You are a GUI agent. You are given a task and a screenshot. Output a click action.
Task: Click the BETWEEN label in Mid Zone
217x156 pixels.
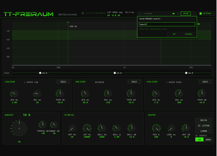pos(100,82)
